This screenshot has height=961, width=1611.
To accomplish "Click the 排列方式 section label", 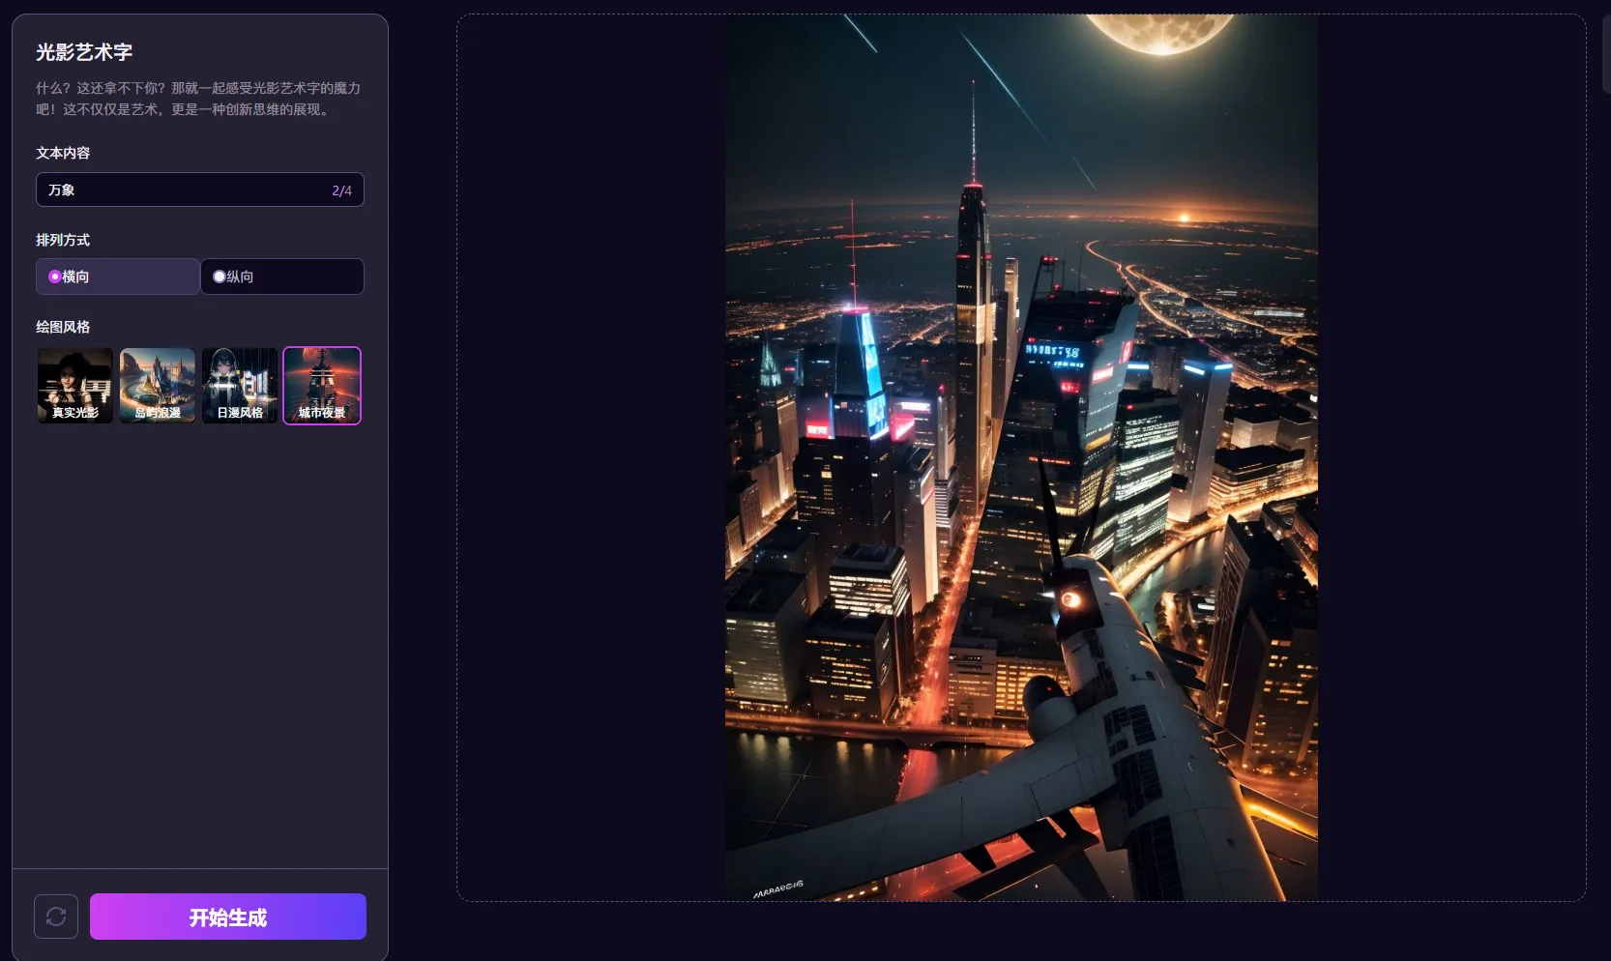I will pyautogui.click(x=63, y=240).
